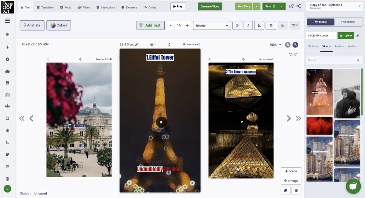Toggle bold text formatting
Screen dimensions: 365x198
click(x=237, y=25)
